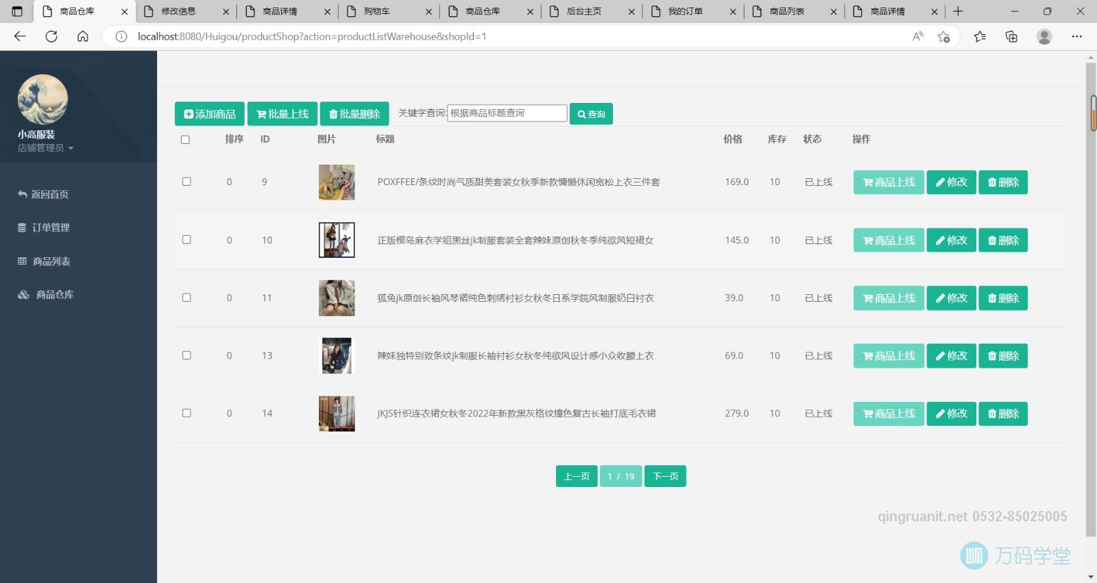This screenshot has height=583, width=1097.
Task: Click 删除 for product ID 9
Action: [1003, 182]
